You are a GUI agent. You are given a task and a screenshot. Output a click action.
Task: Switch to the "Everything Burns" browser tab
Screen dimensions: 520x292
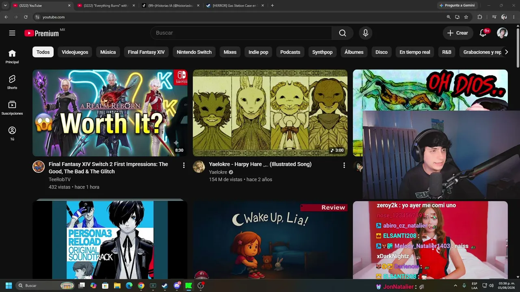pyautogui.click(x=105, y=6)
